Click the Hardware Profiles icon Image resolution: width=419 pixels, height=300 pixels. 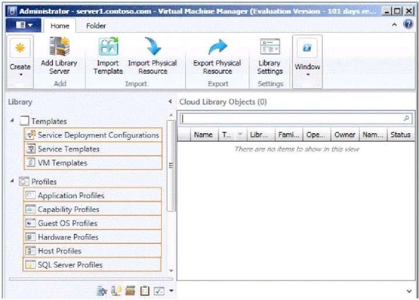coord(30,236)
